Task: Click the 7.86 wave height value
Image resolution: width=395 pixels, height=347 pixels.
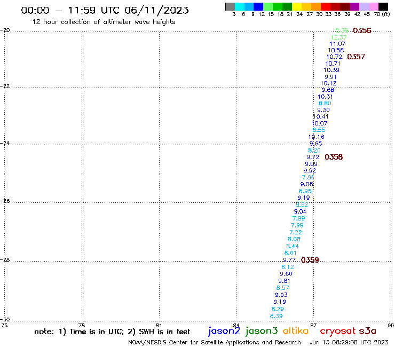Action: point(308,177)
